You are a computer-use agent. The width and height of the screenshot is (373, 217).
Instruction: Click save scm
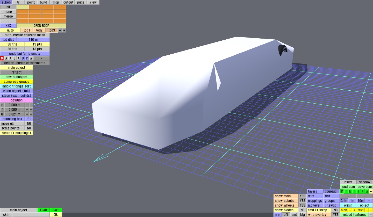click(365, 187)
